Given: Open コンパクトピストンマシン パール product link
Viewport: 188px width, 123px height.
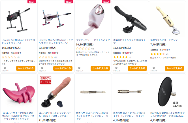Looking at the screenshot, I should pyautogui.click(x=55, y=115).
